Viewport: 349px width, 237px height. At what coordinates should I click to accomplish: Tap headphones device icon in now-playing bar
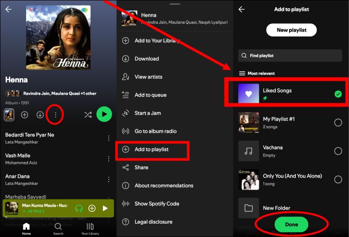(x=79, y=208)
